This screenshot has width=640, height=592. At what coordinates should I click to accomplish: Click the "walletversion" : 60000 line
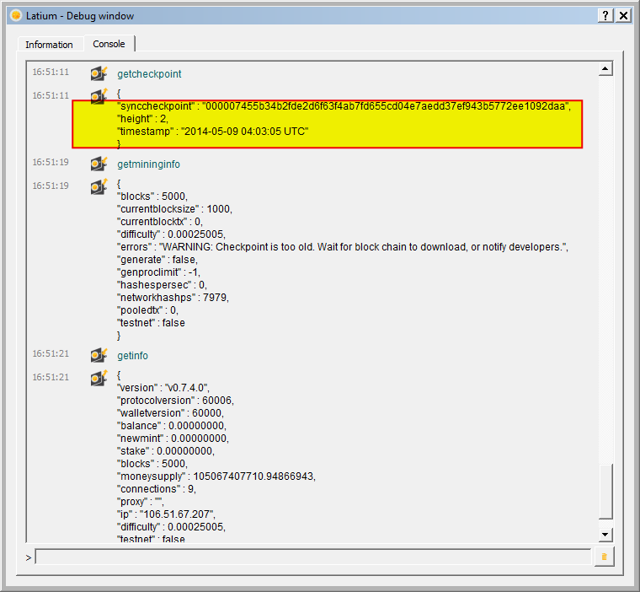[170, 413]
